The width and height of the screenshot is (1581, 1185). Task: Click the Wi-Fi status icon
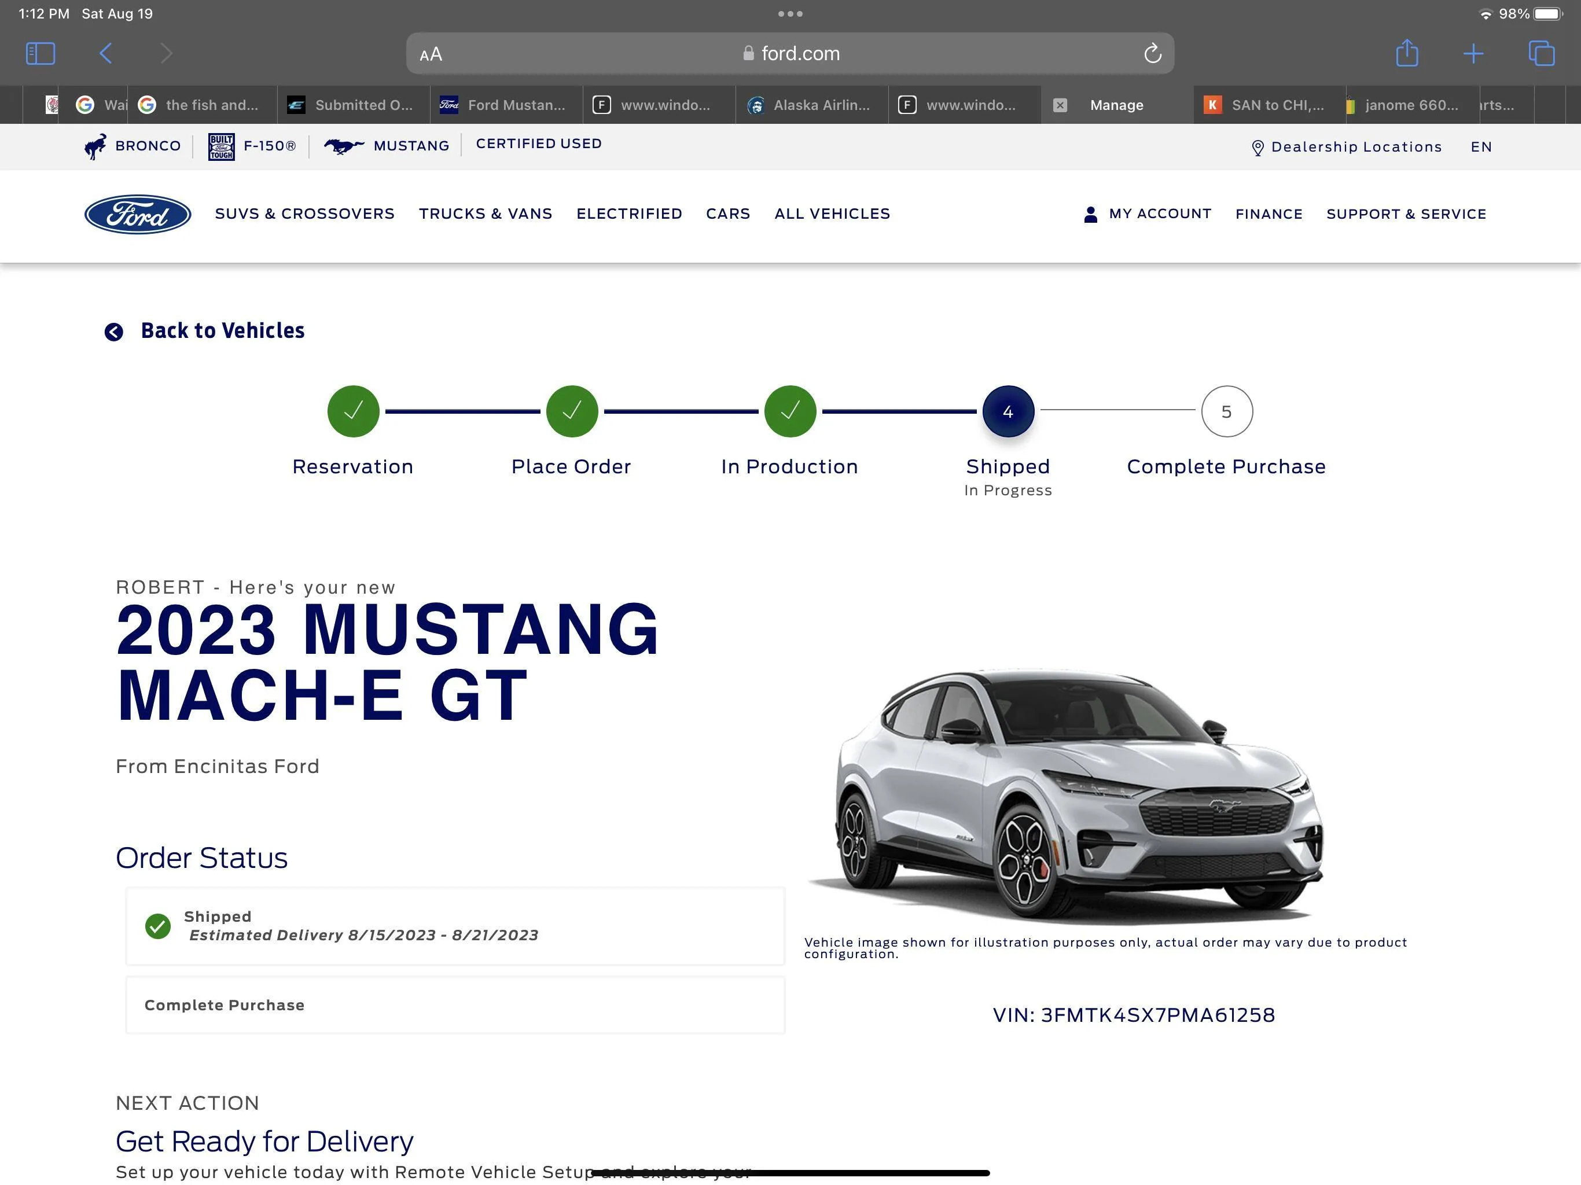1485,14
